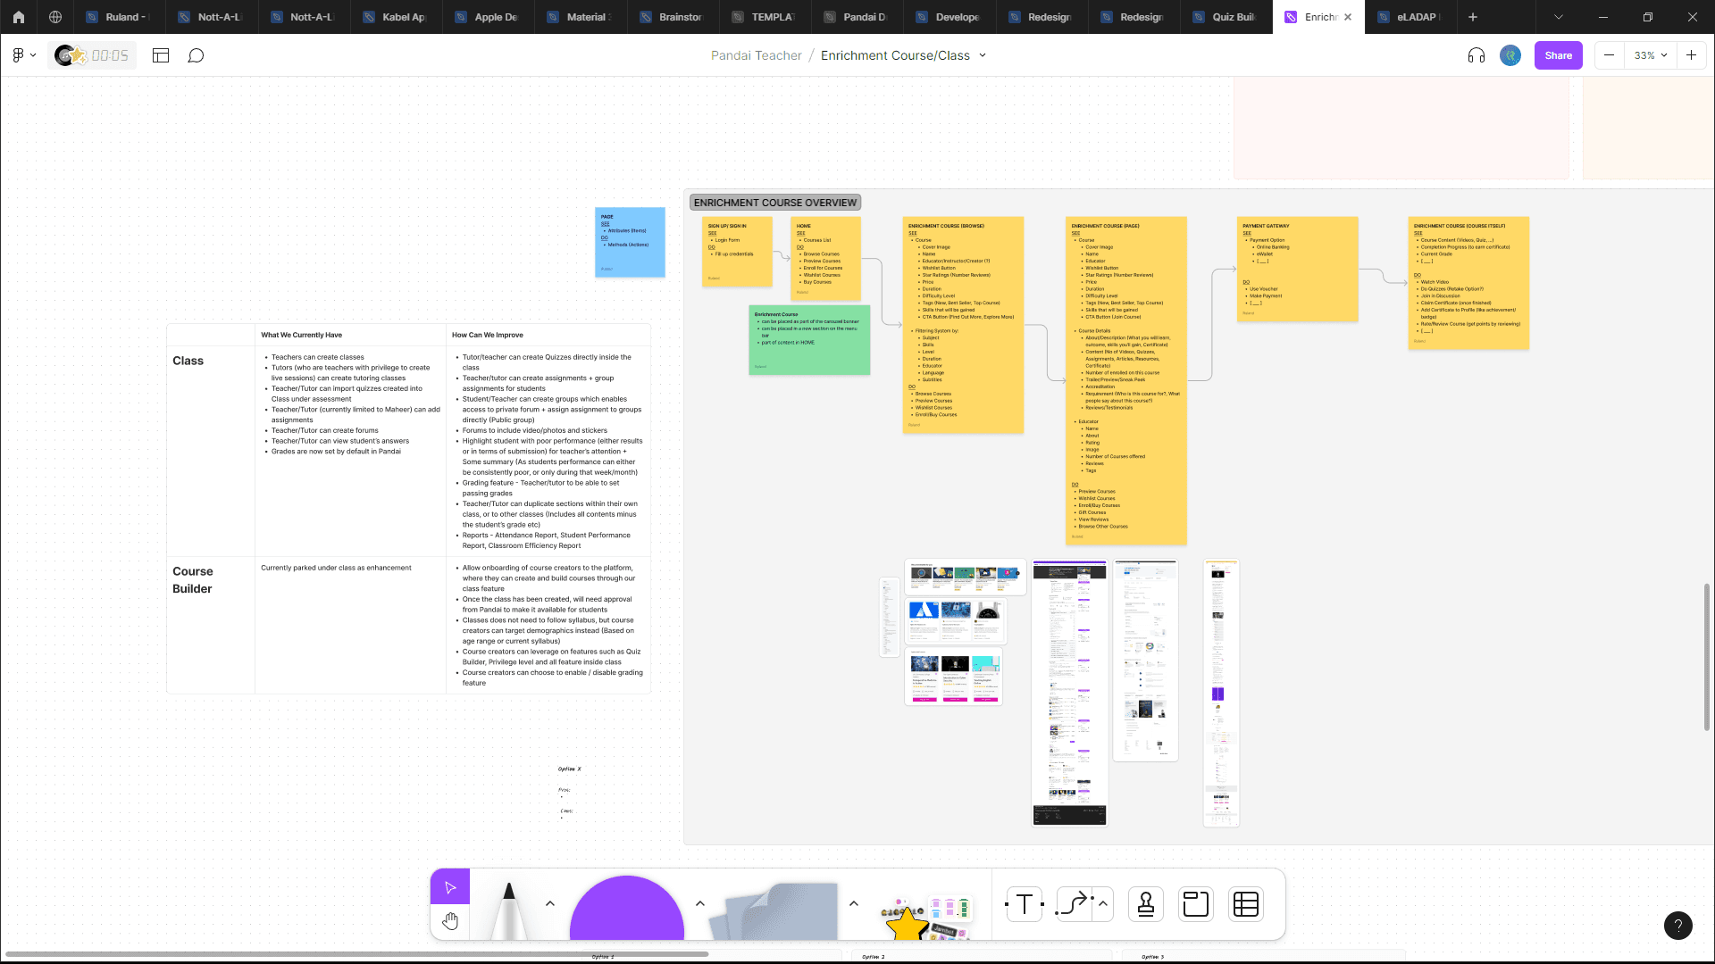Open the 33% zoom dropdown
1715x964 pixels.
pyautogui.click(x=1651, y=55)
